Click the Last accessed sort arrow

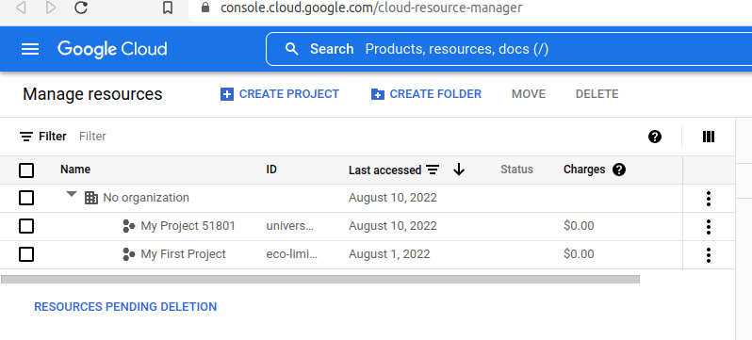point(459,170)
